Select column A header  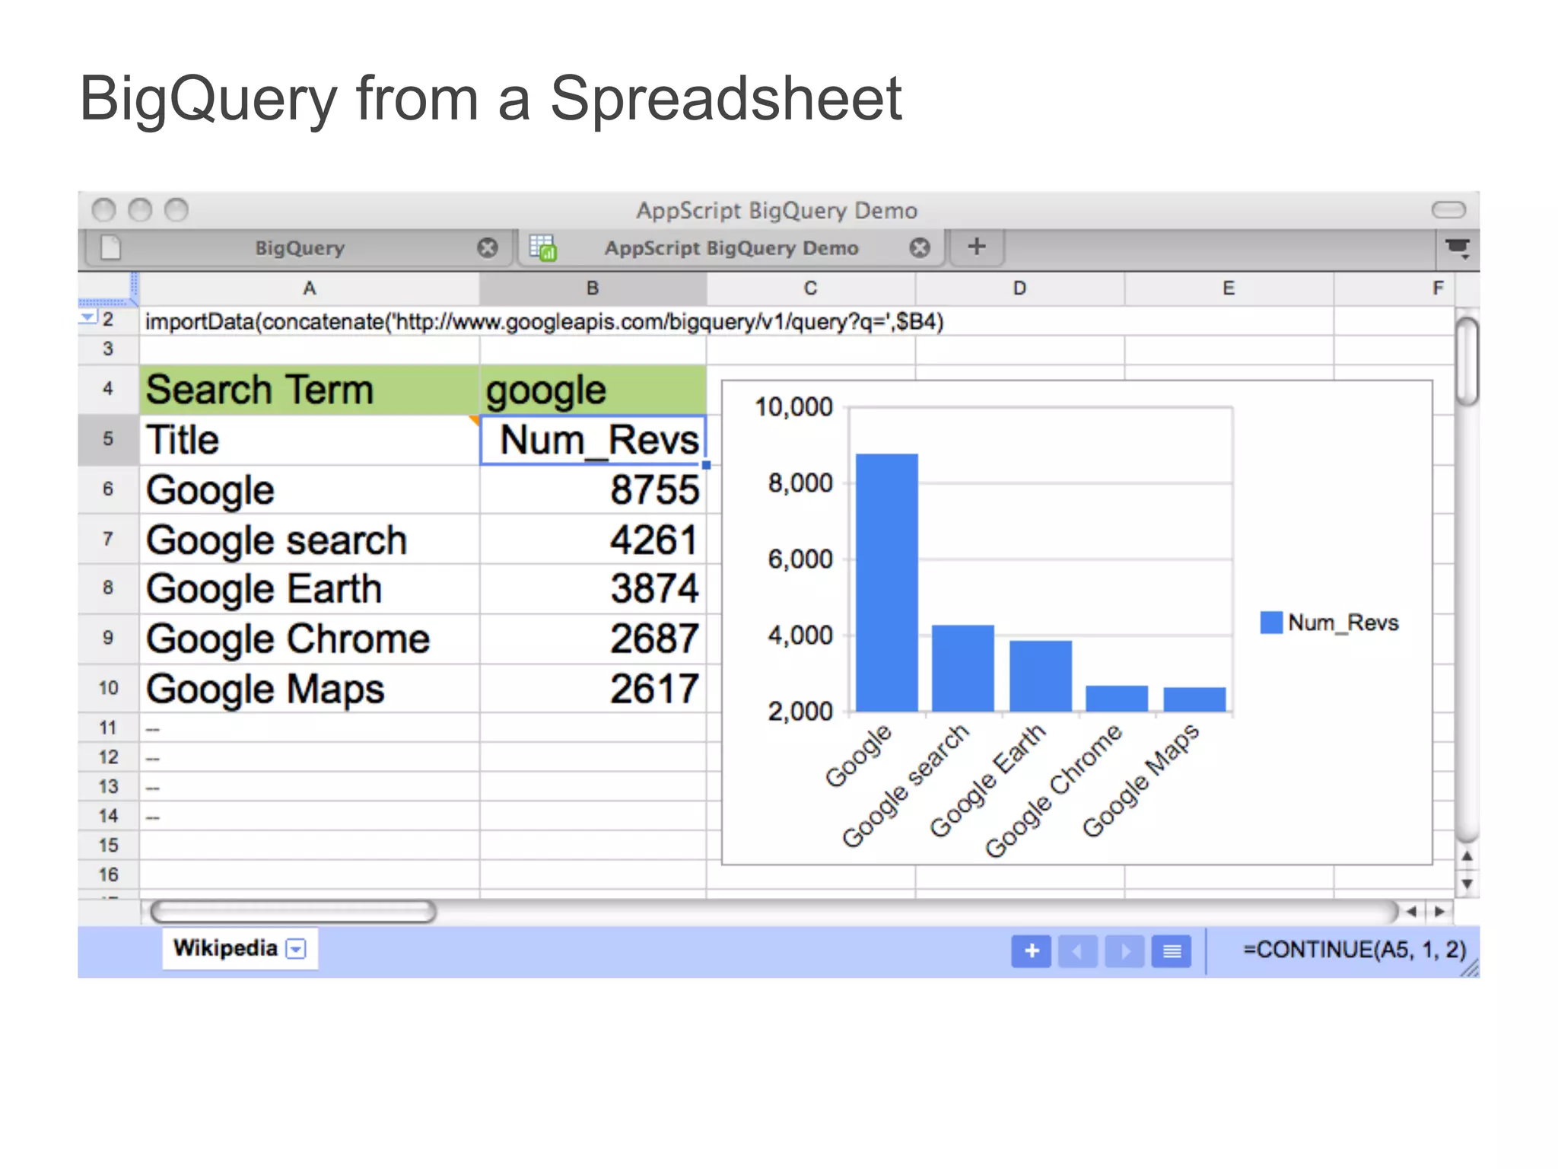pyautogui.click(x=309, y=288)
